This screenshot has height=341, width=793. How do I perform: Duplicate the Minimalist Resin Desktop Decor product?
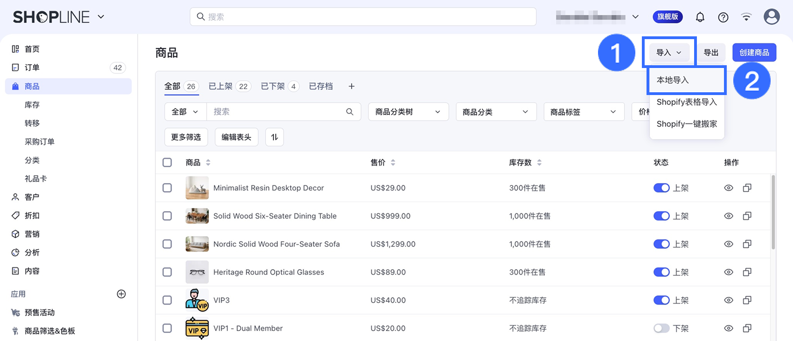click(x=747, y=188)
